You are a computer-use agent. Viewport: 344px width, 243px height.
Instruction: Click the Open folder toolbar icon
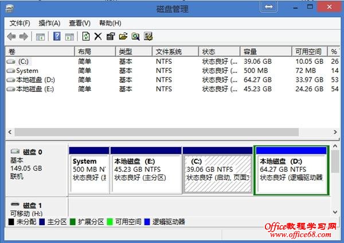[x=123, y=36]
